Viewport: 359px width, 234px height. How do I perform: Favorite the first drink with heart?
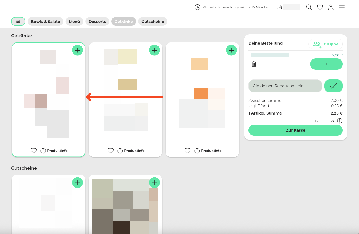34,151
